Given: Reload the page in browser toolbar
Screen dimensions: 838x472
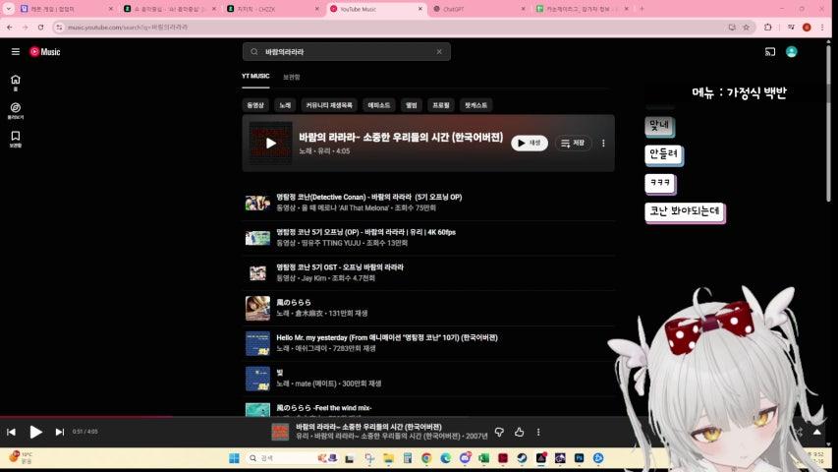Looking at the screenshot, I should [x=40, y=28].
